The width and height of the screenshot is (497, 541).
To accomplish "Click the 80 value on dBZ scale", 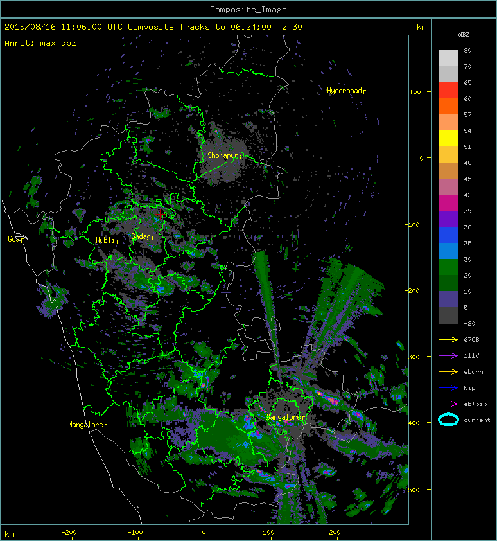I will pos(467,50).
